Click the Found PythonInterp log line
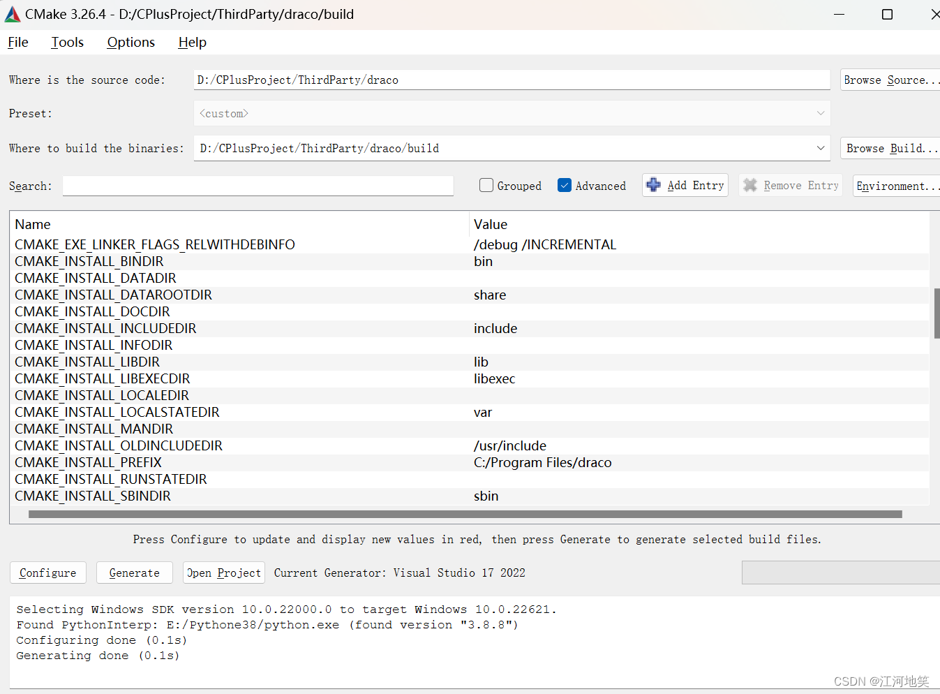Viewport: 940px width, 694px height. point(267,625)
